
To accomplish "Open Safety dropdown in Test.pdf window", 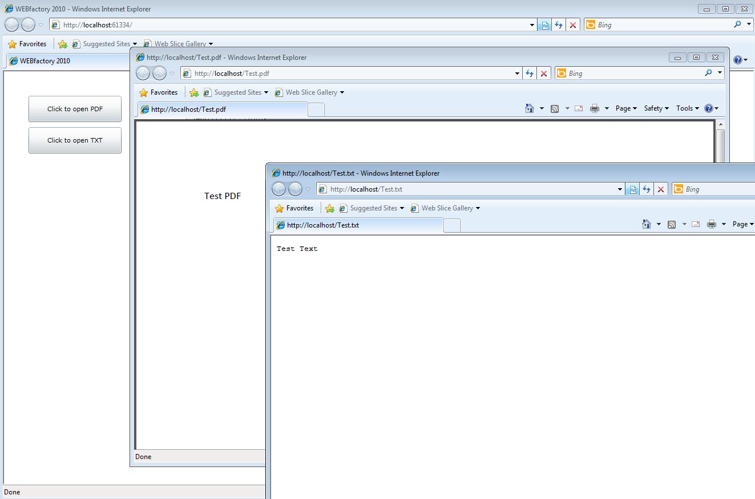I will pos(656,108).
